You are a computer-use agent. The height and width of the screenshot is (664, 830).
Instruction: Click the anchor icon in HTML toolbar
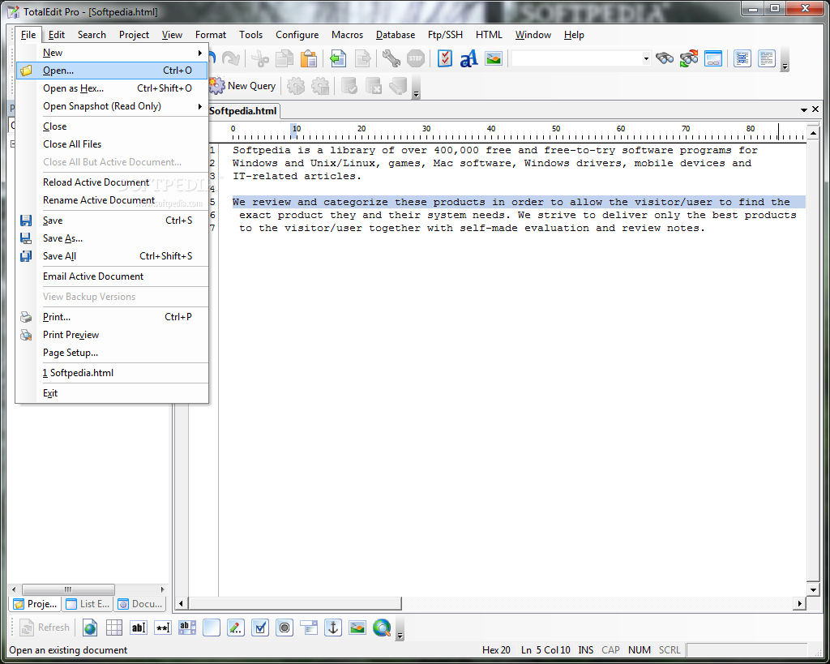point(333,628)
